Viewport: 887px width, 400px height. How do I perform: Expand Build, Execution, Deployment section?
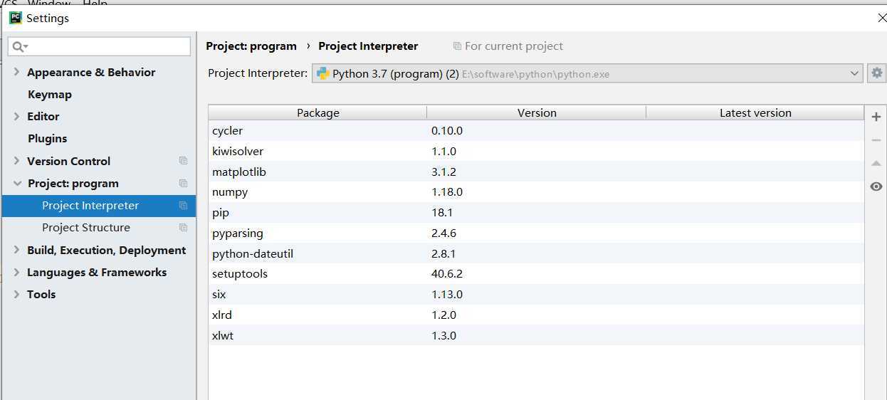(x=16, y=250)
